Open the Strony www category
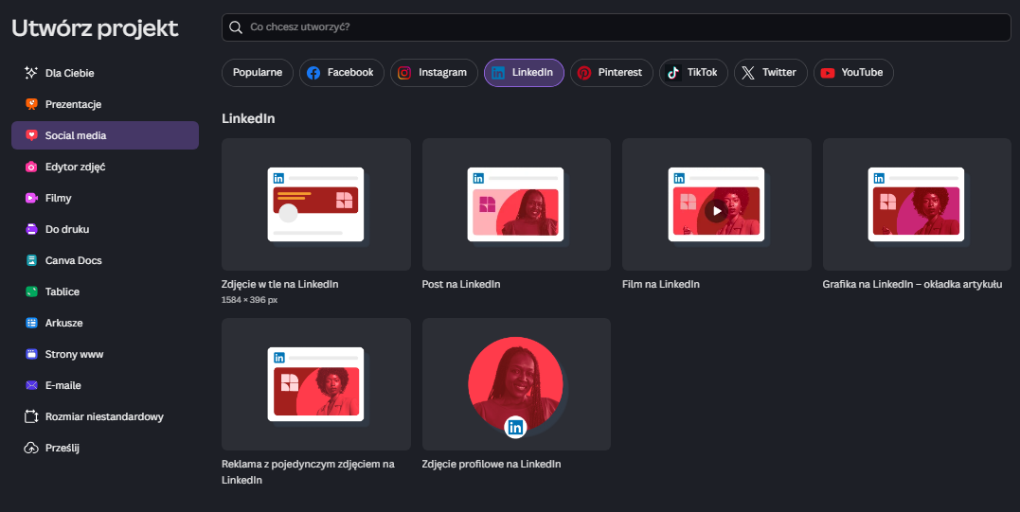The image size is (1020, 512). tap(105, 353)
